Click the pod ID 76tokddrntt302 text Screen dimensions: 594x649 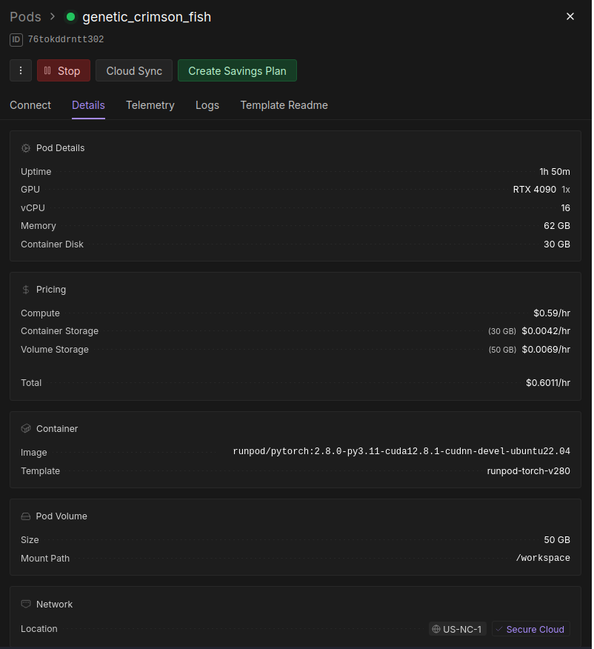[x=66, y=40]
